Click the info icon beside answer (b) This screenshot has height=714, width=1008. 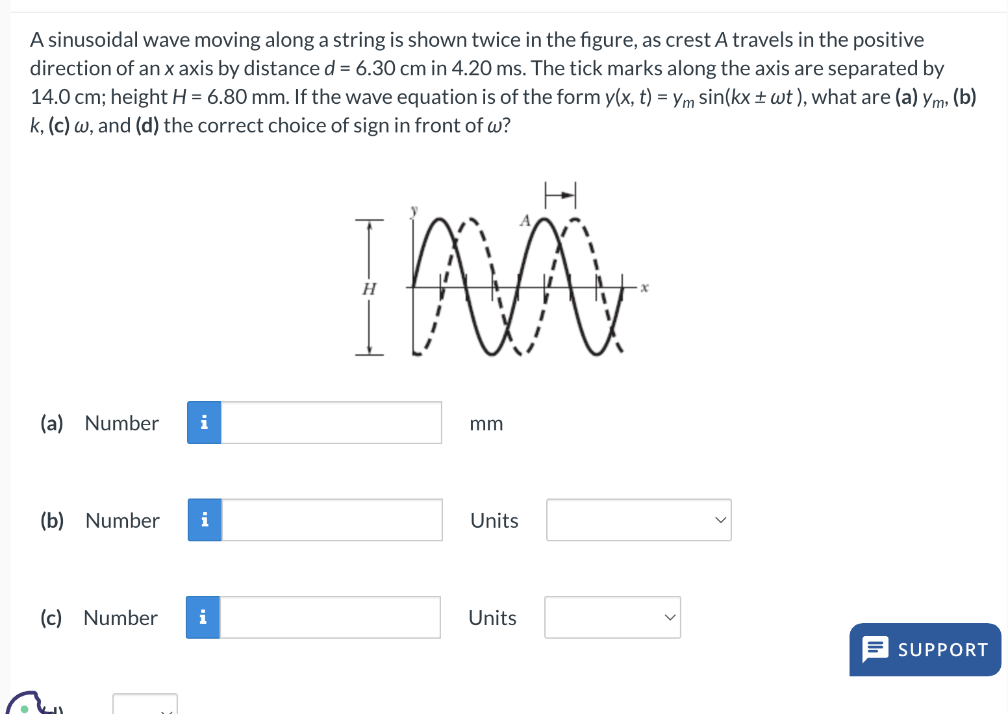pyautogui.click(x=204, y=519)
